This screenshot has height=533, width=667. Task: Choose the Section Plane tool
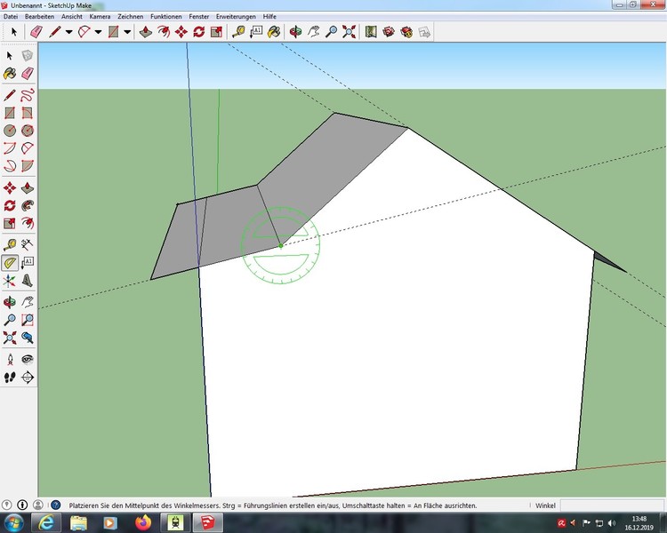click(28, 378)
